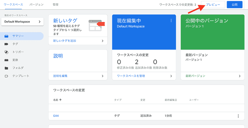Open the GA4 tag link
The height and width of the screenshot is (128, 248).
pyautogui.click(x=56, y=116)
